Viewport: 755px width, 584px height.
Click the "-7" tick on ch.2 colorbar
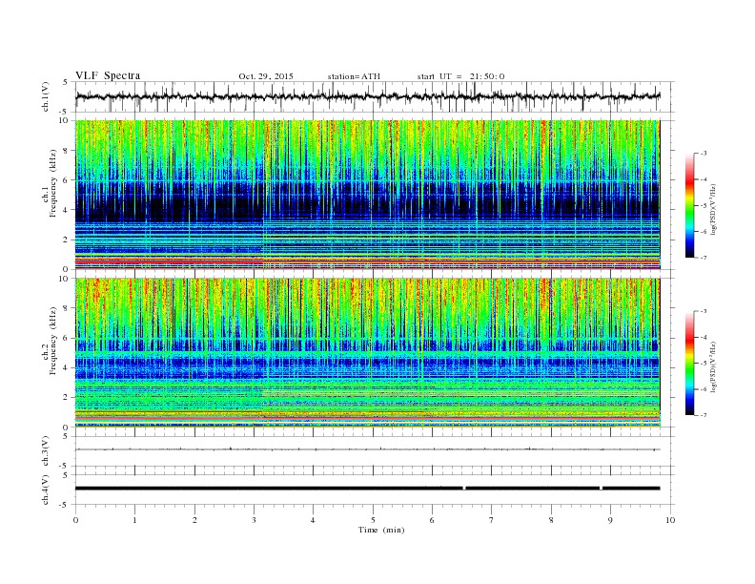click(704, 415)
